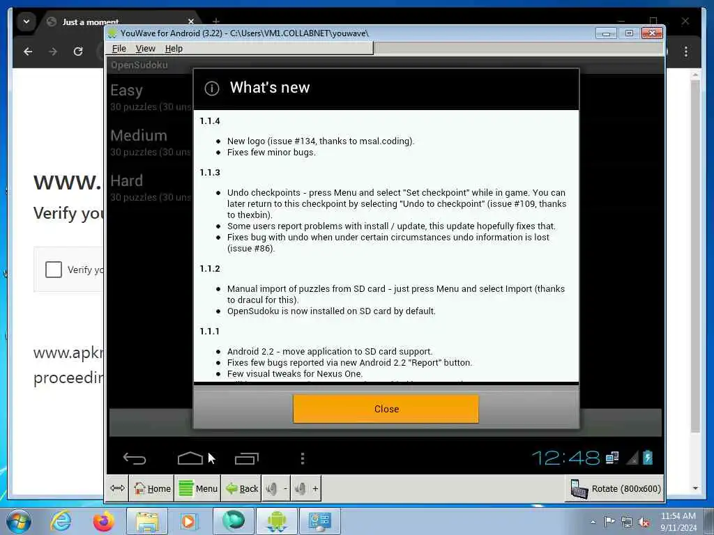This screenshot has width=714, height=535.
Task: Launch Firefox from taskbar
Action: 104,521
